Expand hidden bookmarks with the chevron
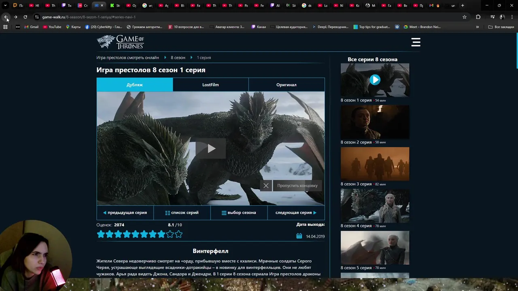Screen dimensions: 518x291 pyautogui.click(x=478, y=27)
